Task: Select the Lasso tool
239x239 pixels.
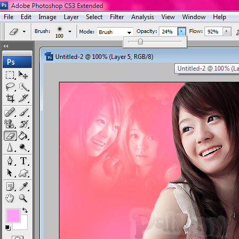Action: (10, 87)
